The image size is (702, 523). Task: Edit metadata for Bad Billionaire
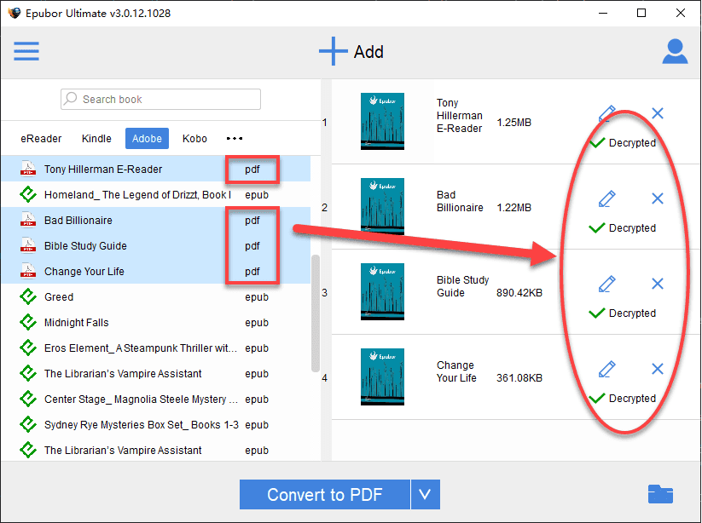(607, 198)
